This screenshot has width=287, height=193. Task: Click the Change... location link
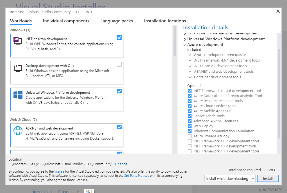[x=122, y=164]
